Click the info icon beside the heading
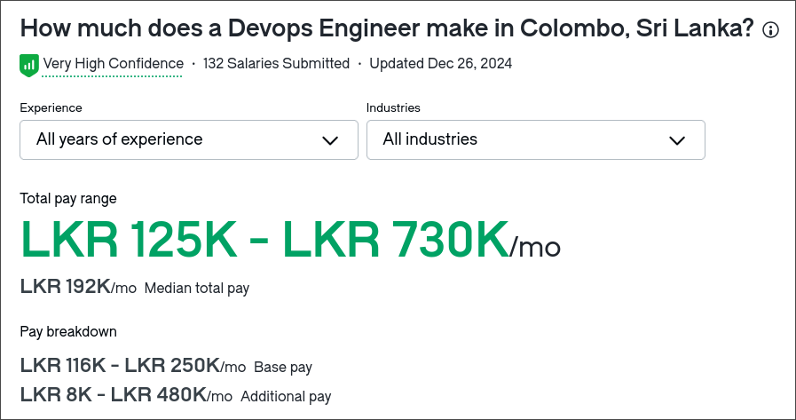This screenshot has height=420, width=796. [x=770, y=30]
